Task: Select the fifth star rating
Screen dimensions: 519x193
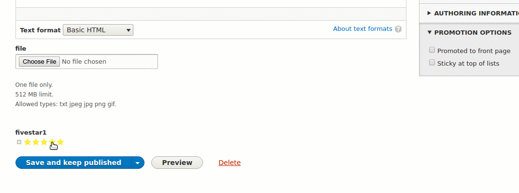Action: click(60, 142)
